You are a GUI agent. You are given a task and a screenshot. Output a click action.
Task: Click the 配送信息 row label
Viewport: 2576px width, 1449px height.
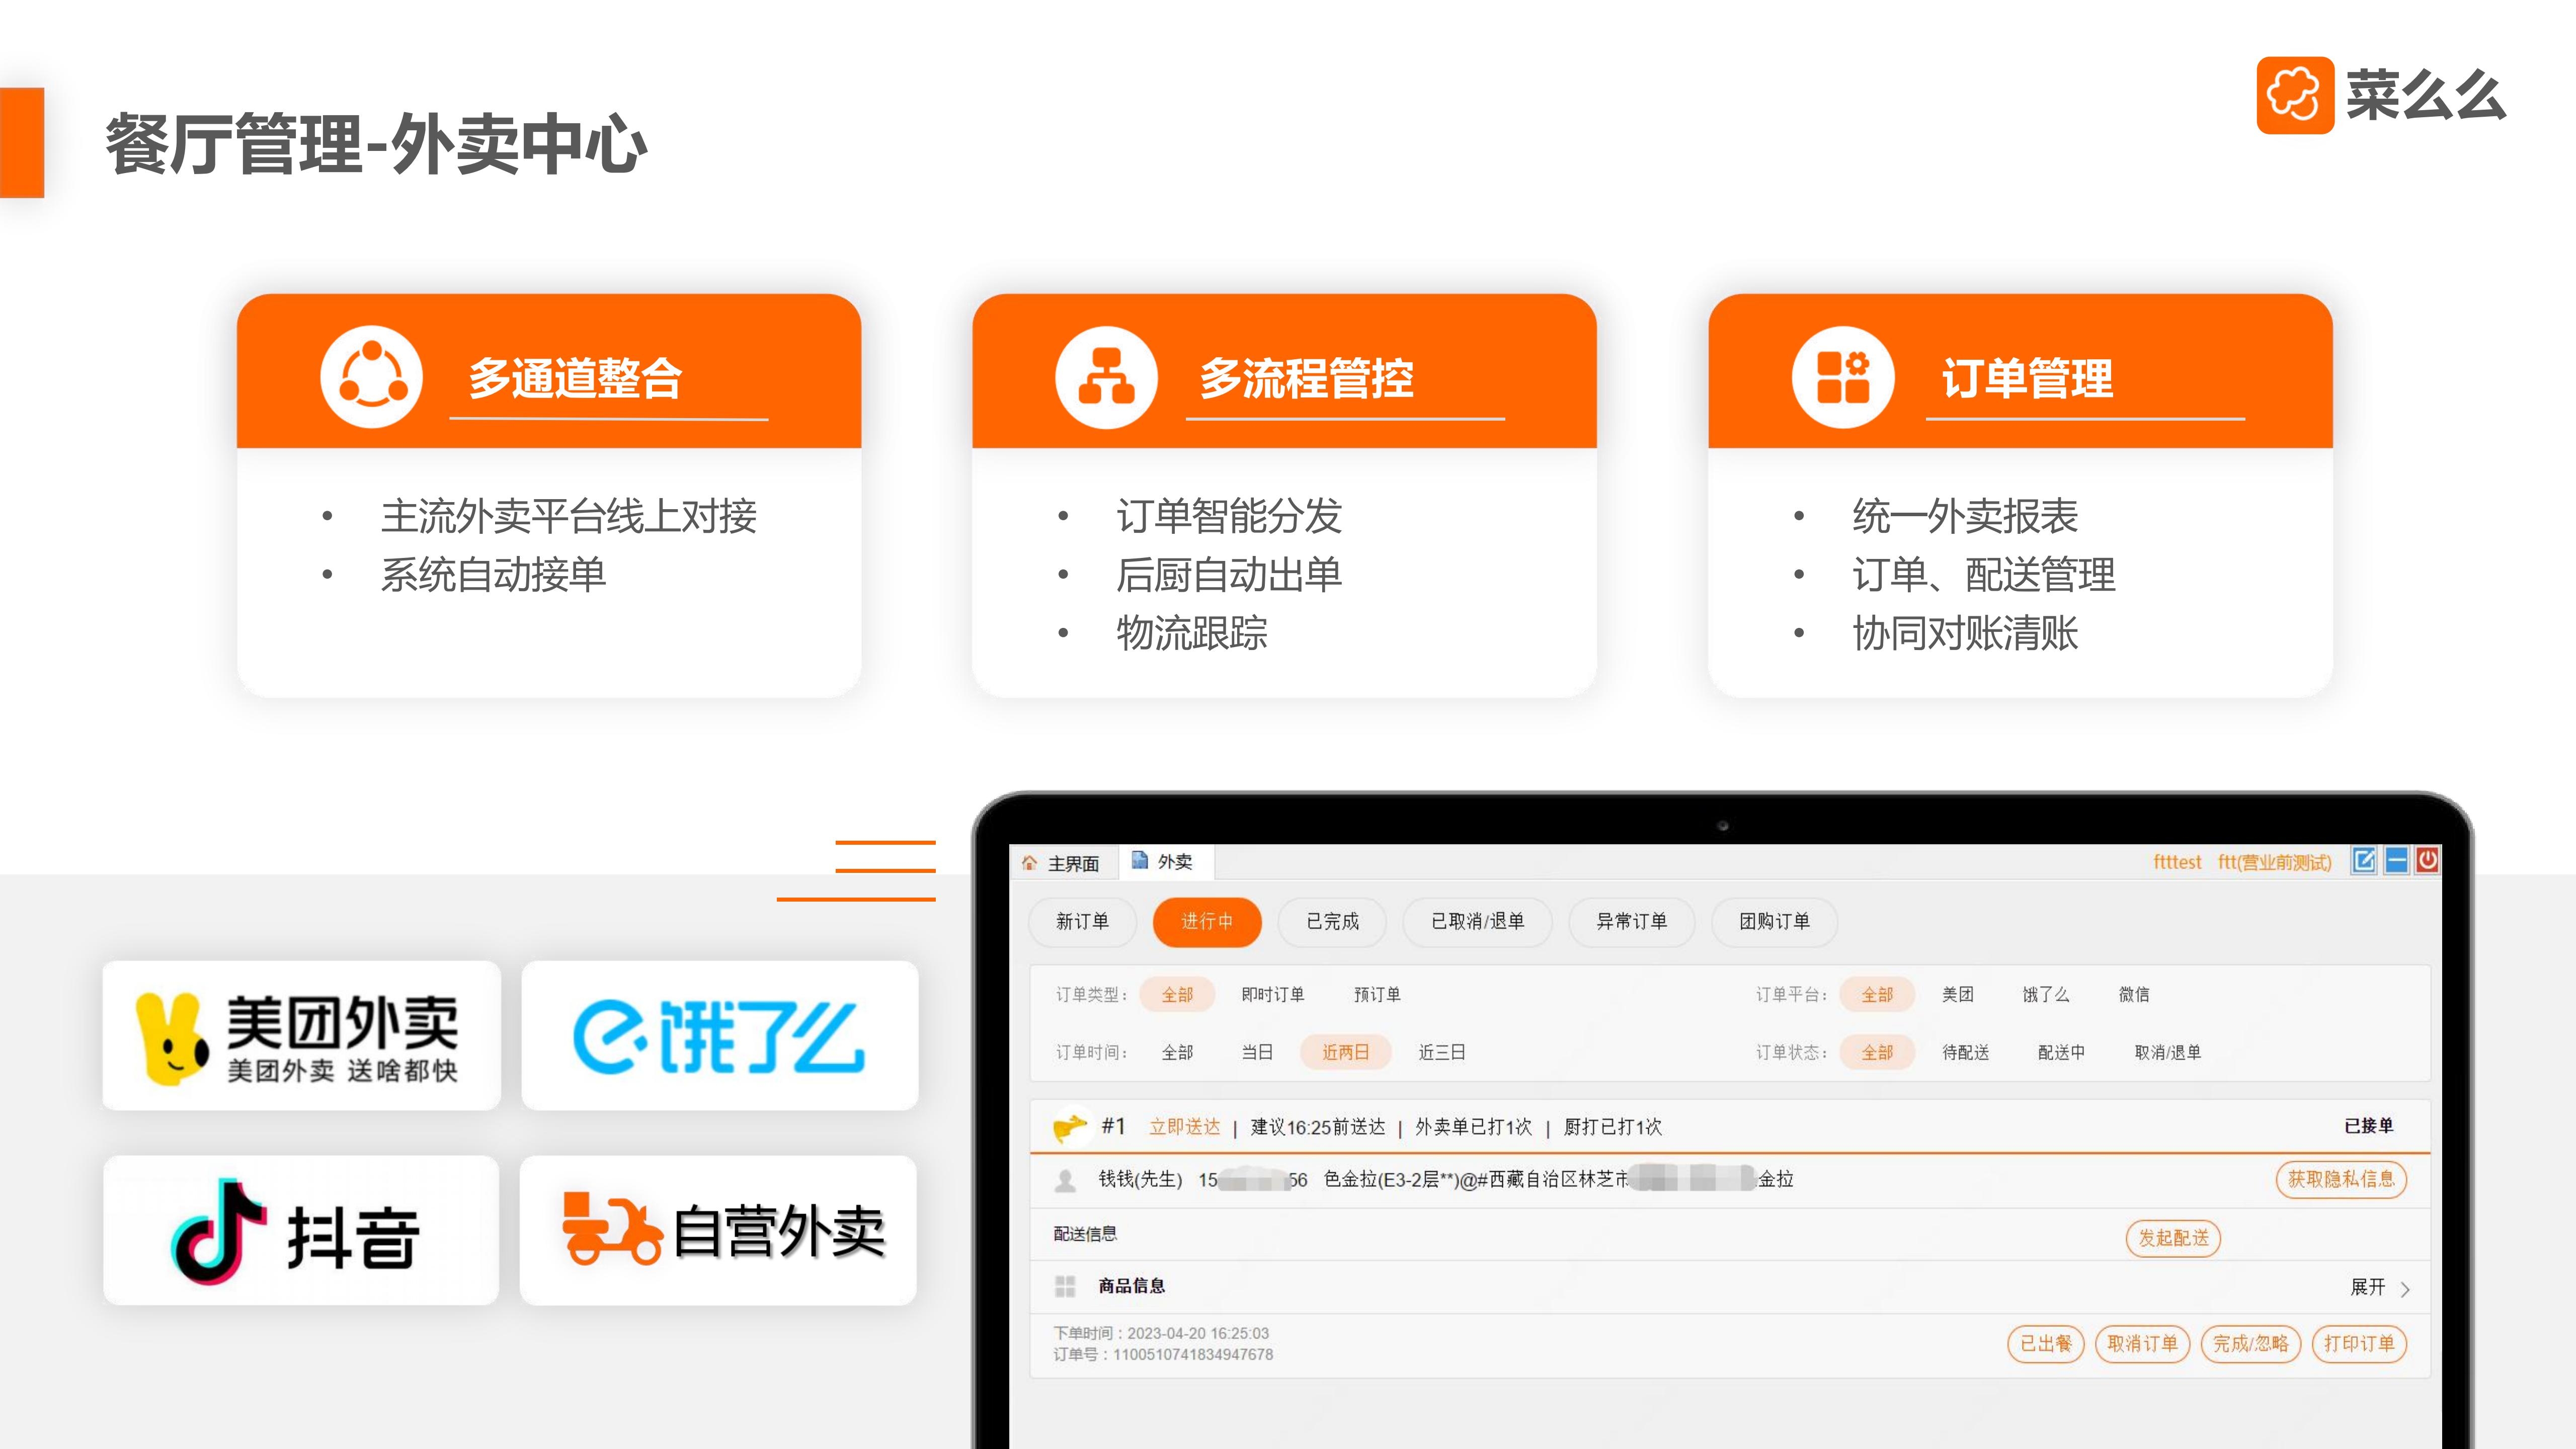point(1085,1234)
